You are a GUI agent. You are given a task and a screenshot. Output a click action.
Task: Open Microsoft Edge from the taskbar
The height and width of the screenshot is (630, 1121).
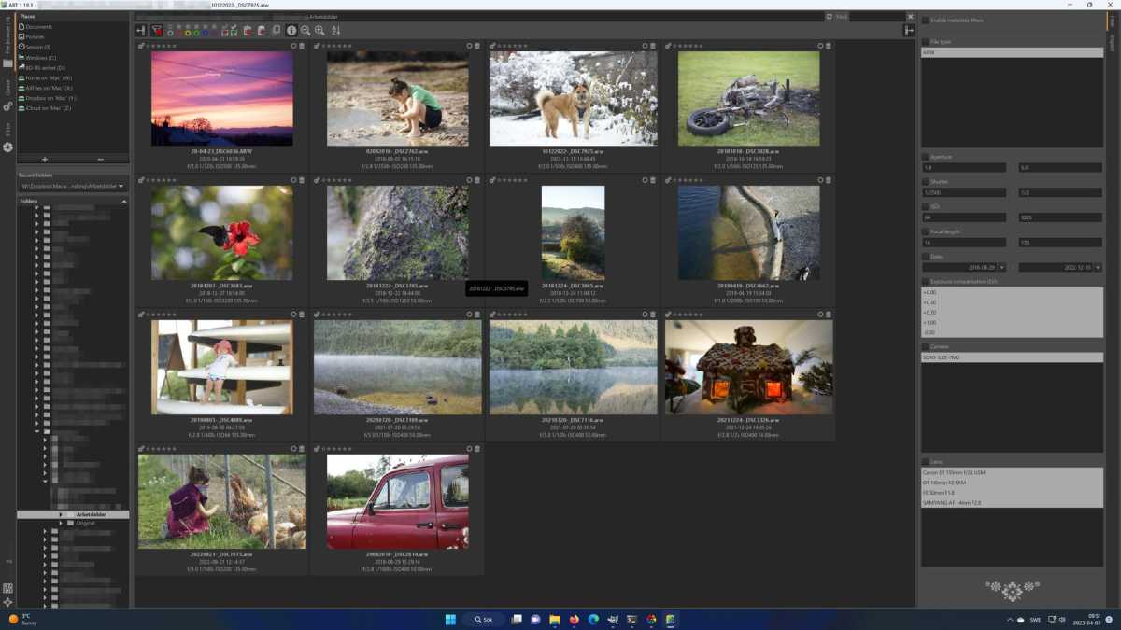coord(593,619)
